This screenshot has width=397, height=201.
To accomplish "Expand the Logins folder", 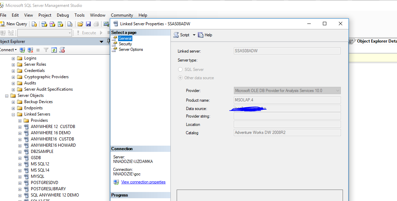I will coord(14,58).
